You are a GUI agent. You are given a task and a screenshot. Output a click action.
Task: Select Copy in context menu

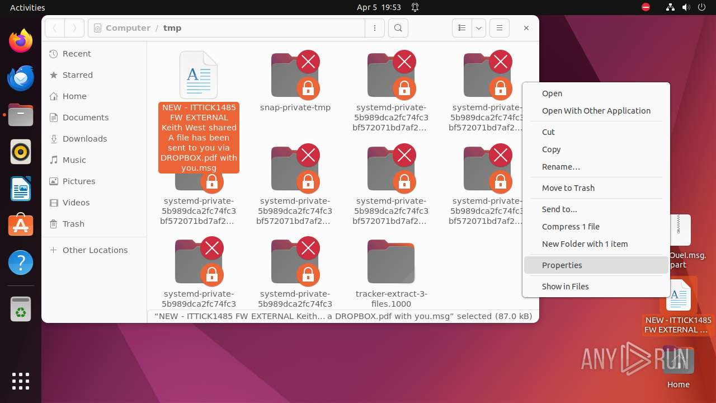[596, 149]
